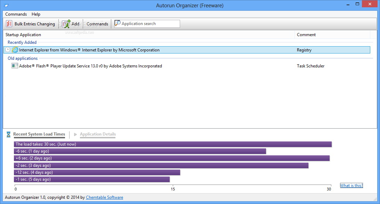
Task: Click the hourglass icon near load times
Action: tap(9, 134)
